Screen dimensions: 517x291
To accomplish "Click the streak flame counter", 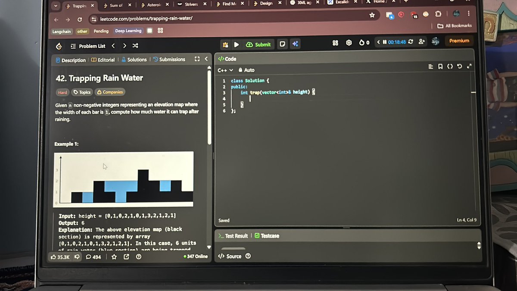I will pyautogui.click(x=364, y=42).
